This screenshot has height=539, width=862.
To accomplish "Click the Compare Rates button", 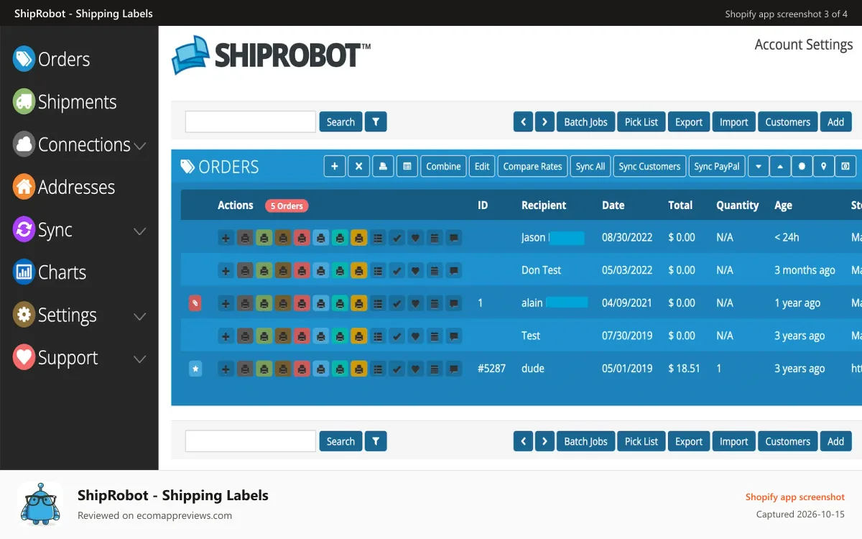I will (532, 166).
